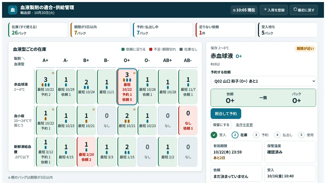This screenshot has height=183, width=326.
Task: Open the 条件を変更 link
Action: click(244, 125)
